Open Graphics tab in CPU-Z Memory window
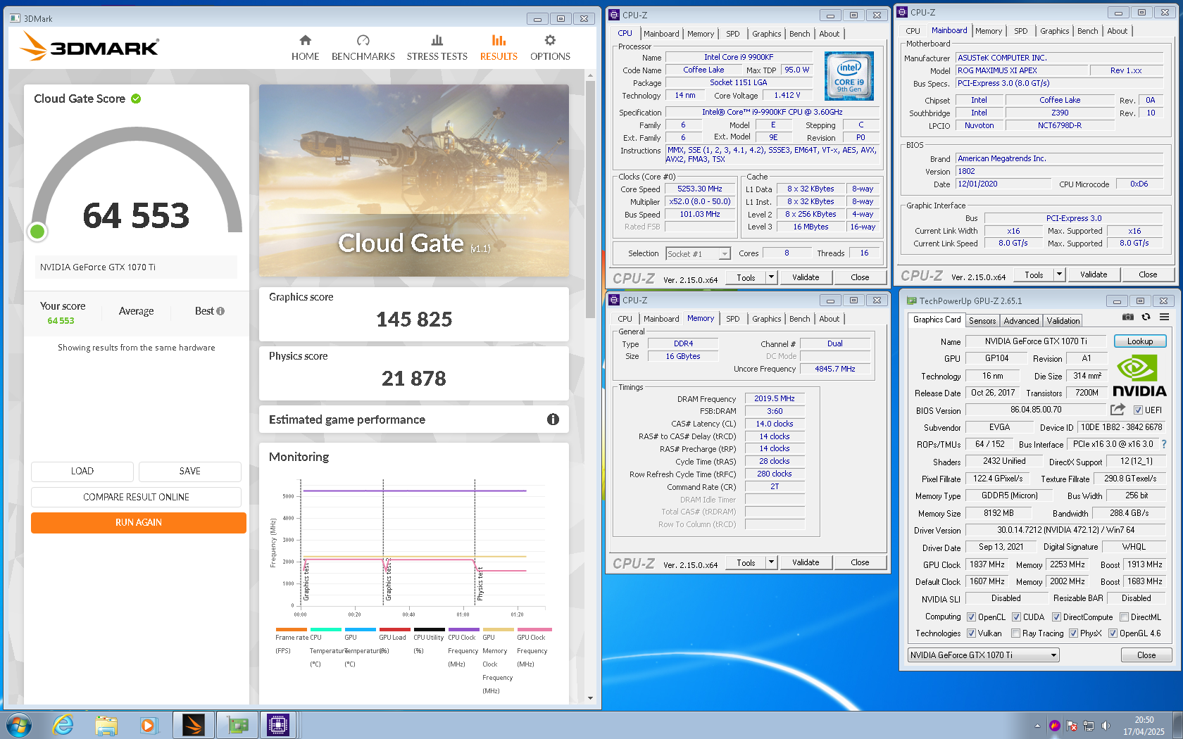 [766, 319]
